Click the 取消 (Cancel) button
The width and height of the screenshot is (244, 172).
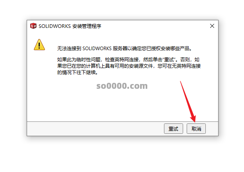[196, 129]
